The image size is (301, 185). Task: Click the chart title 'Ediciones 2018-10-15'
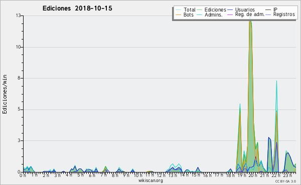[77, 8]
